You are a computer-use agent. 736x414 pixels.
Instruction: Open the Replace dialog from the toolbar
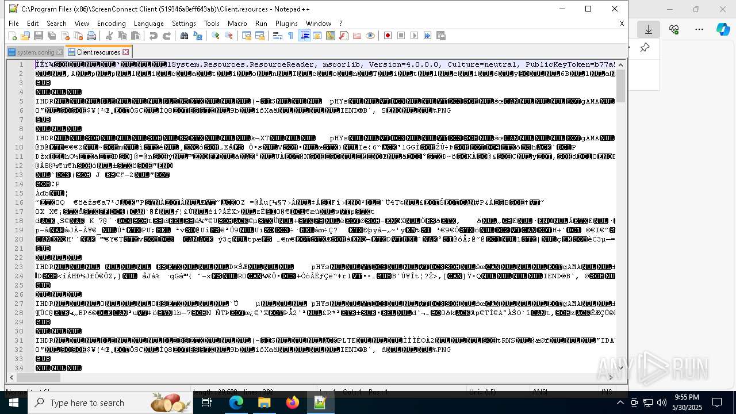pyautogui.click(x=198, y=36)
